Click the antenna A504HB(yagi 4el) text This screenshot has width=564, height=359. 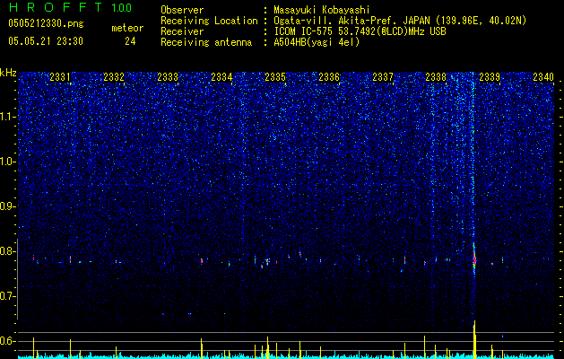317,42
